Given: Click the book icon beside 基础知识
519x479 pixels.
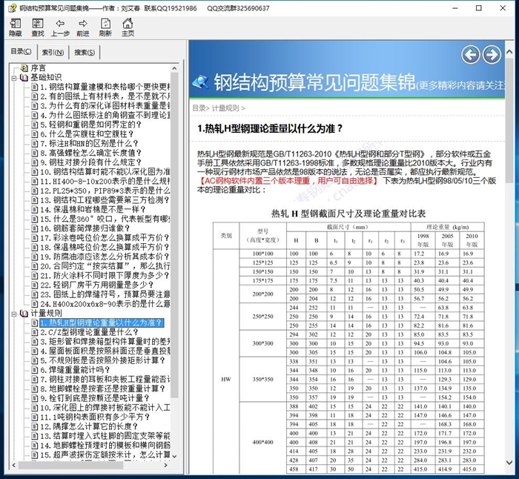Looking at the screenshot, I should 24,77.
